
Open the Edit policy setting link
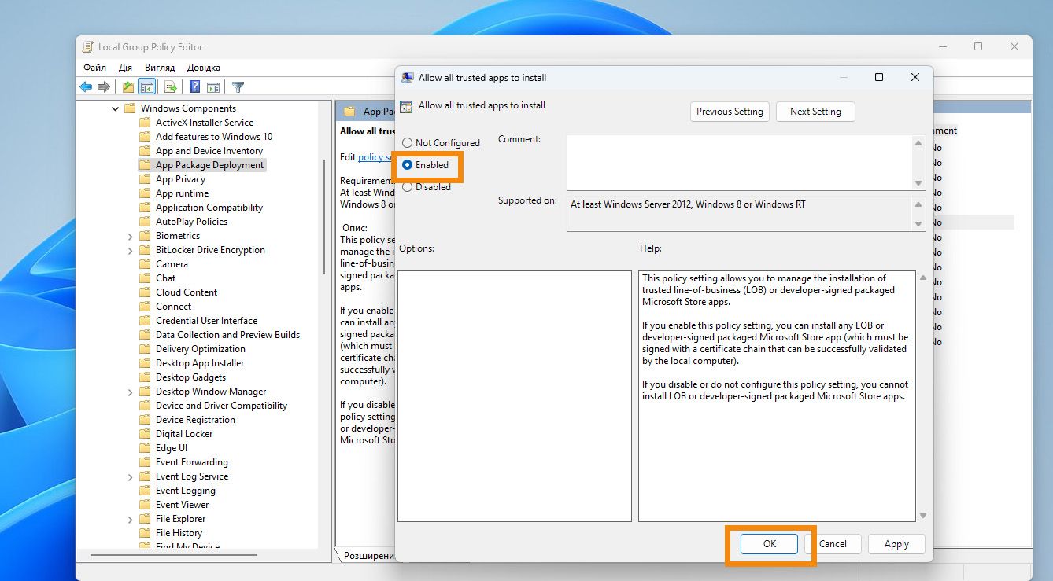pos(375,157)
